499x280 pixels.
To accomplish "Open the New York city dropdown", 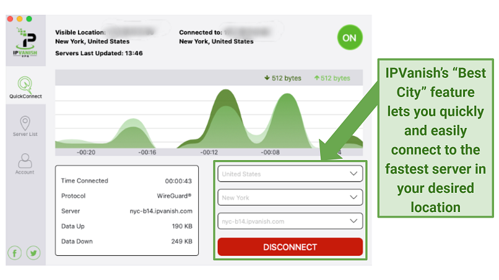I will point(290,198).
